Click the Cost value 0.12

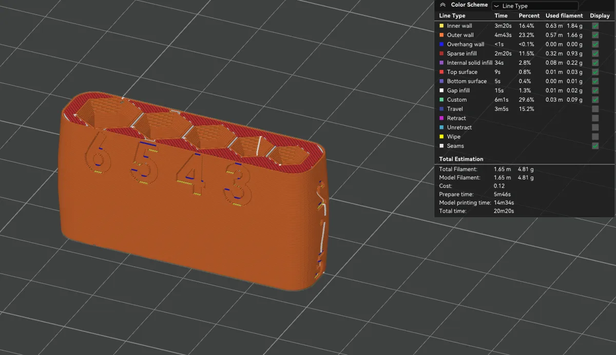pyautogui.click(x=499, y=185)
